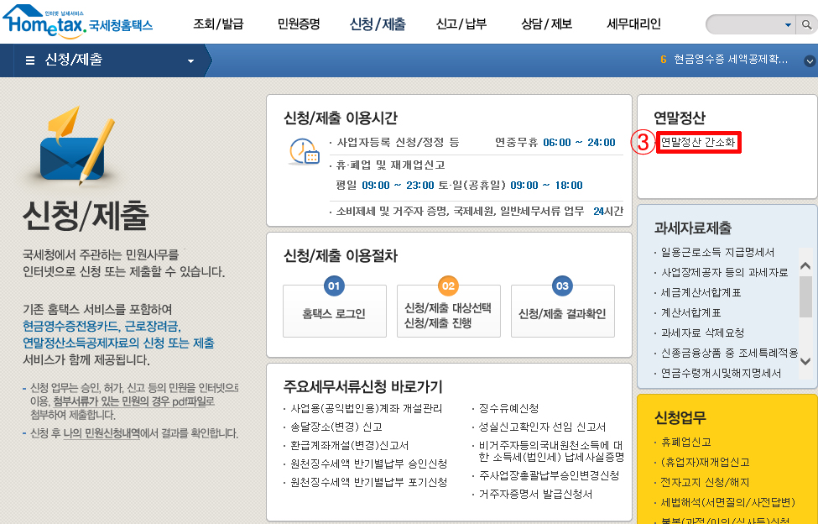This screenshot has height=524, width=818.
Task: Open the 상담/제보 menu
Action: (x=546, y=24)
